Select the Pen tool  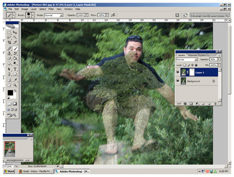pyautogui.click(x=9, y=74)
